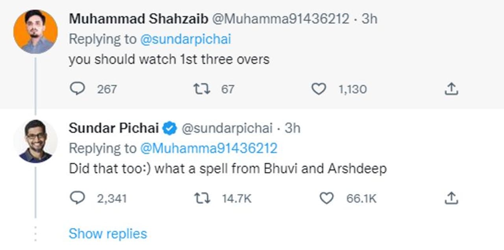Click the @Muhamma91436212 author handle

pos(281,19)
